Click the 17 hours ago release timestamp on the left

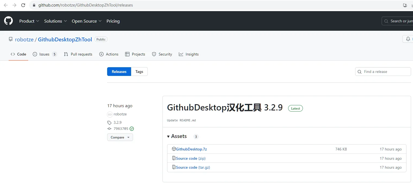click(120, 106)
